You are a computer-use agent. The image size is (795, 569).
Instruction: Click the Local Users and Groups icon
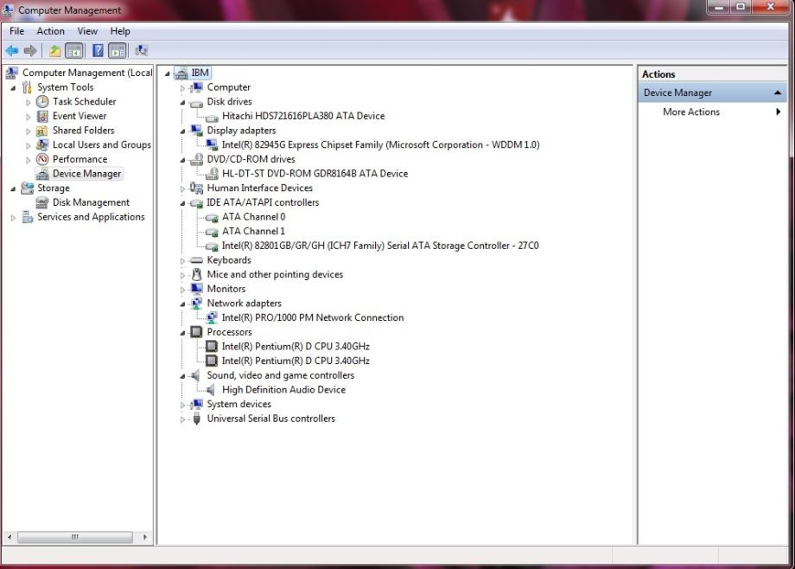[x=42, y=144]
